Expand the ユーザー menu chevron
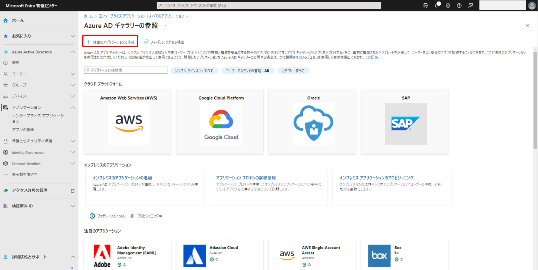The image size is (538, 270). coord(73,74)
